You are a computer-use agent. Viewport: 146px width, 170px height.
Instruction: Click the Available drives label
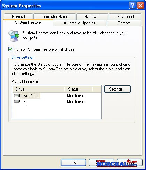pyautogui.click(x=25, y=82)
